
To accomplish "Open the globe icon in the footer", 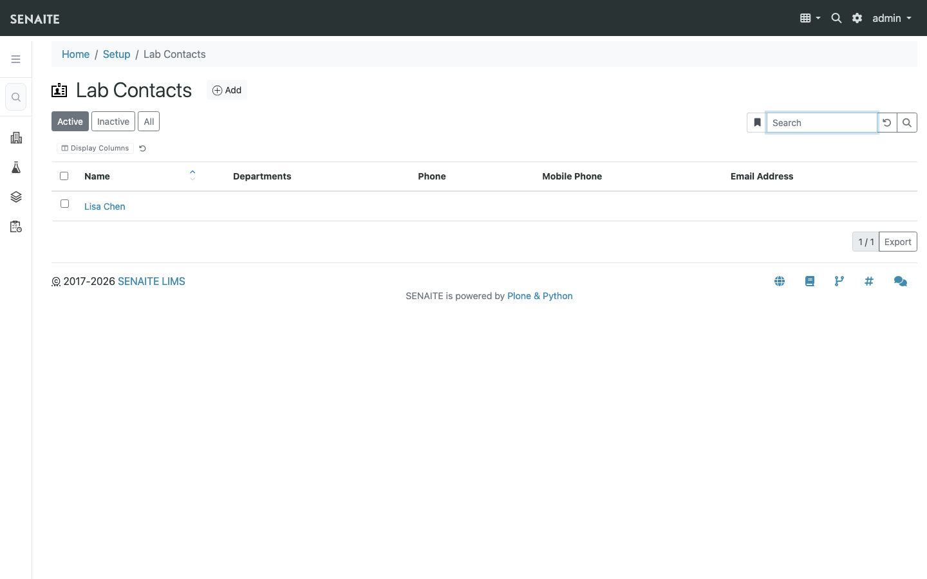I will [x=780, y=281].
